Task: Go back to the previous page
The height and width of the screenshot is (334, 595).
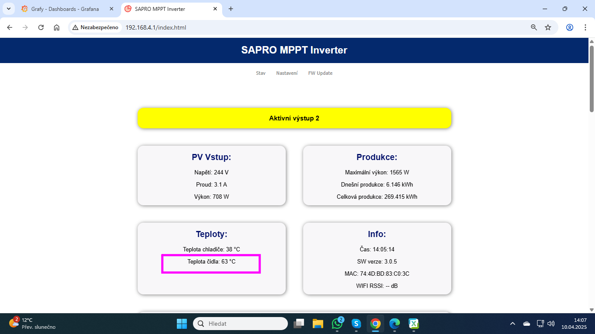Action: (10, 27)
